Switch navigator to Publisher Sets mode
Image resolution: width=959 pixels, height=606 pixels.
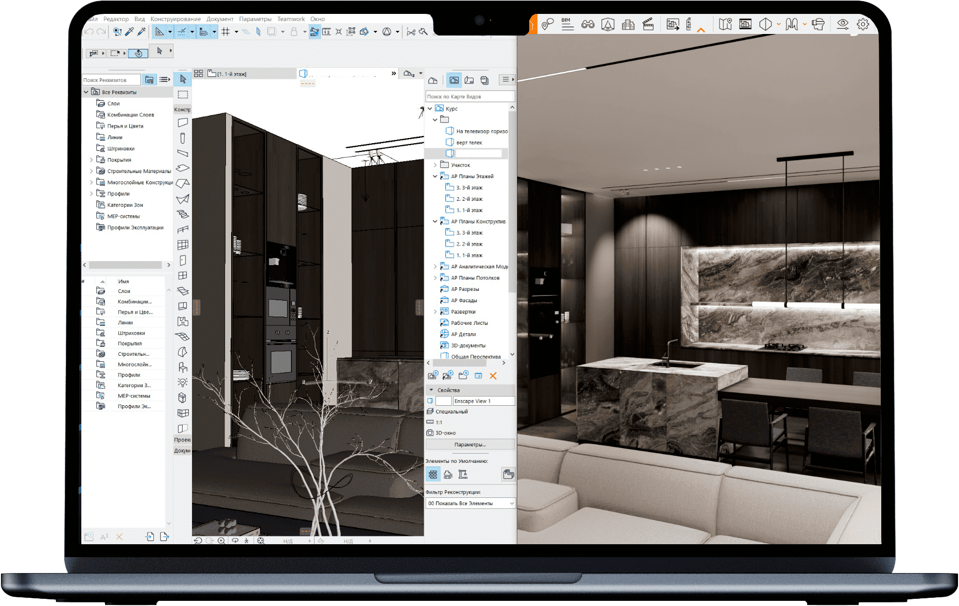484,80
